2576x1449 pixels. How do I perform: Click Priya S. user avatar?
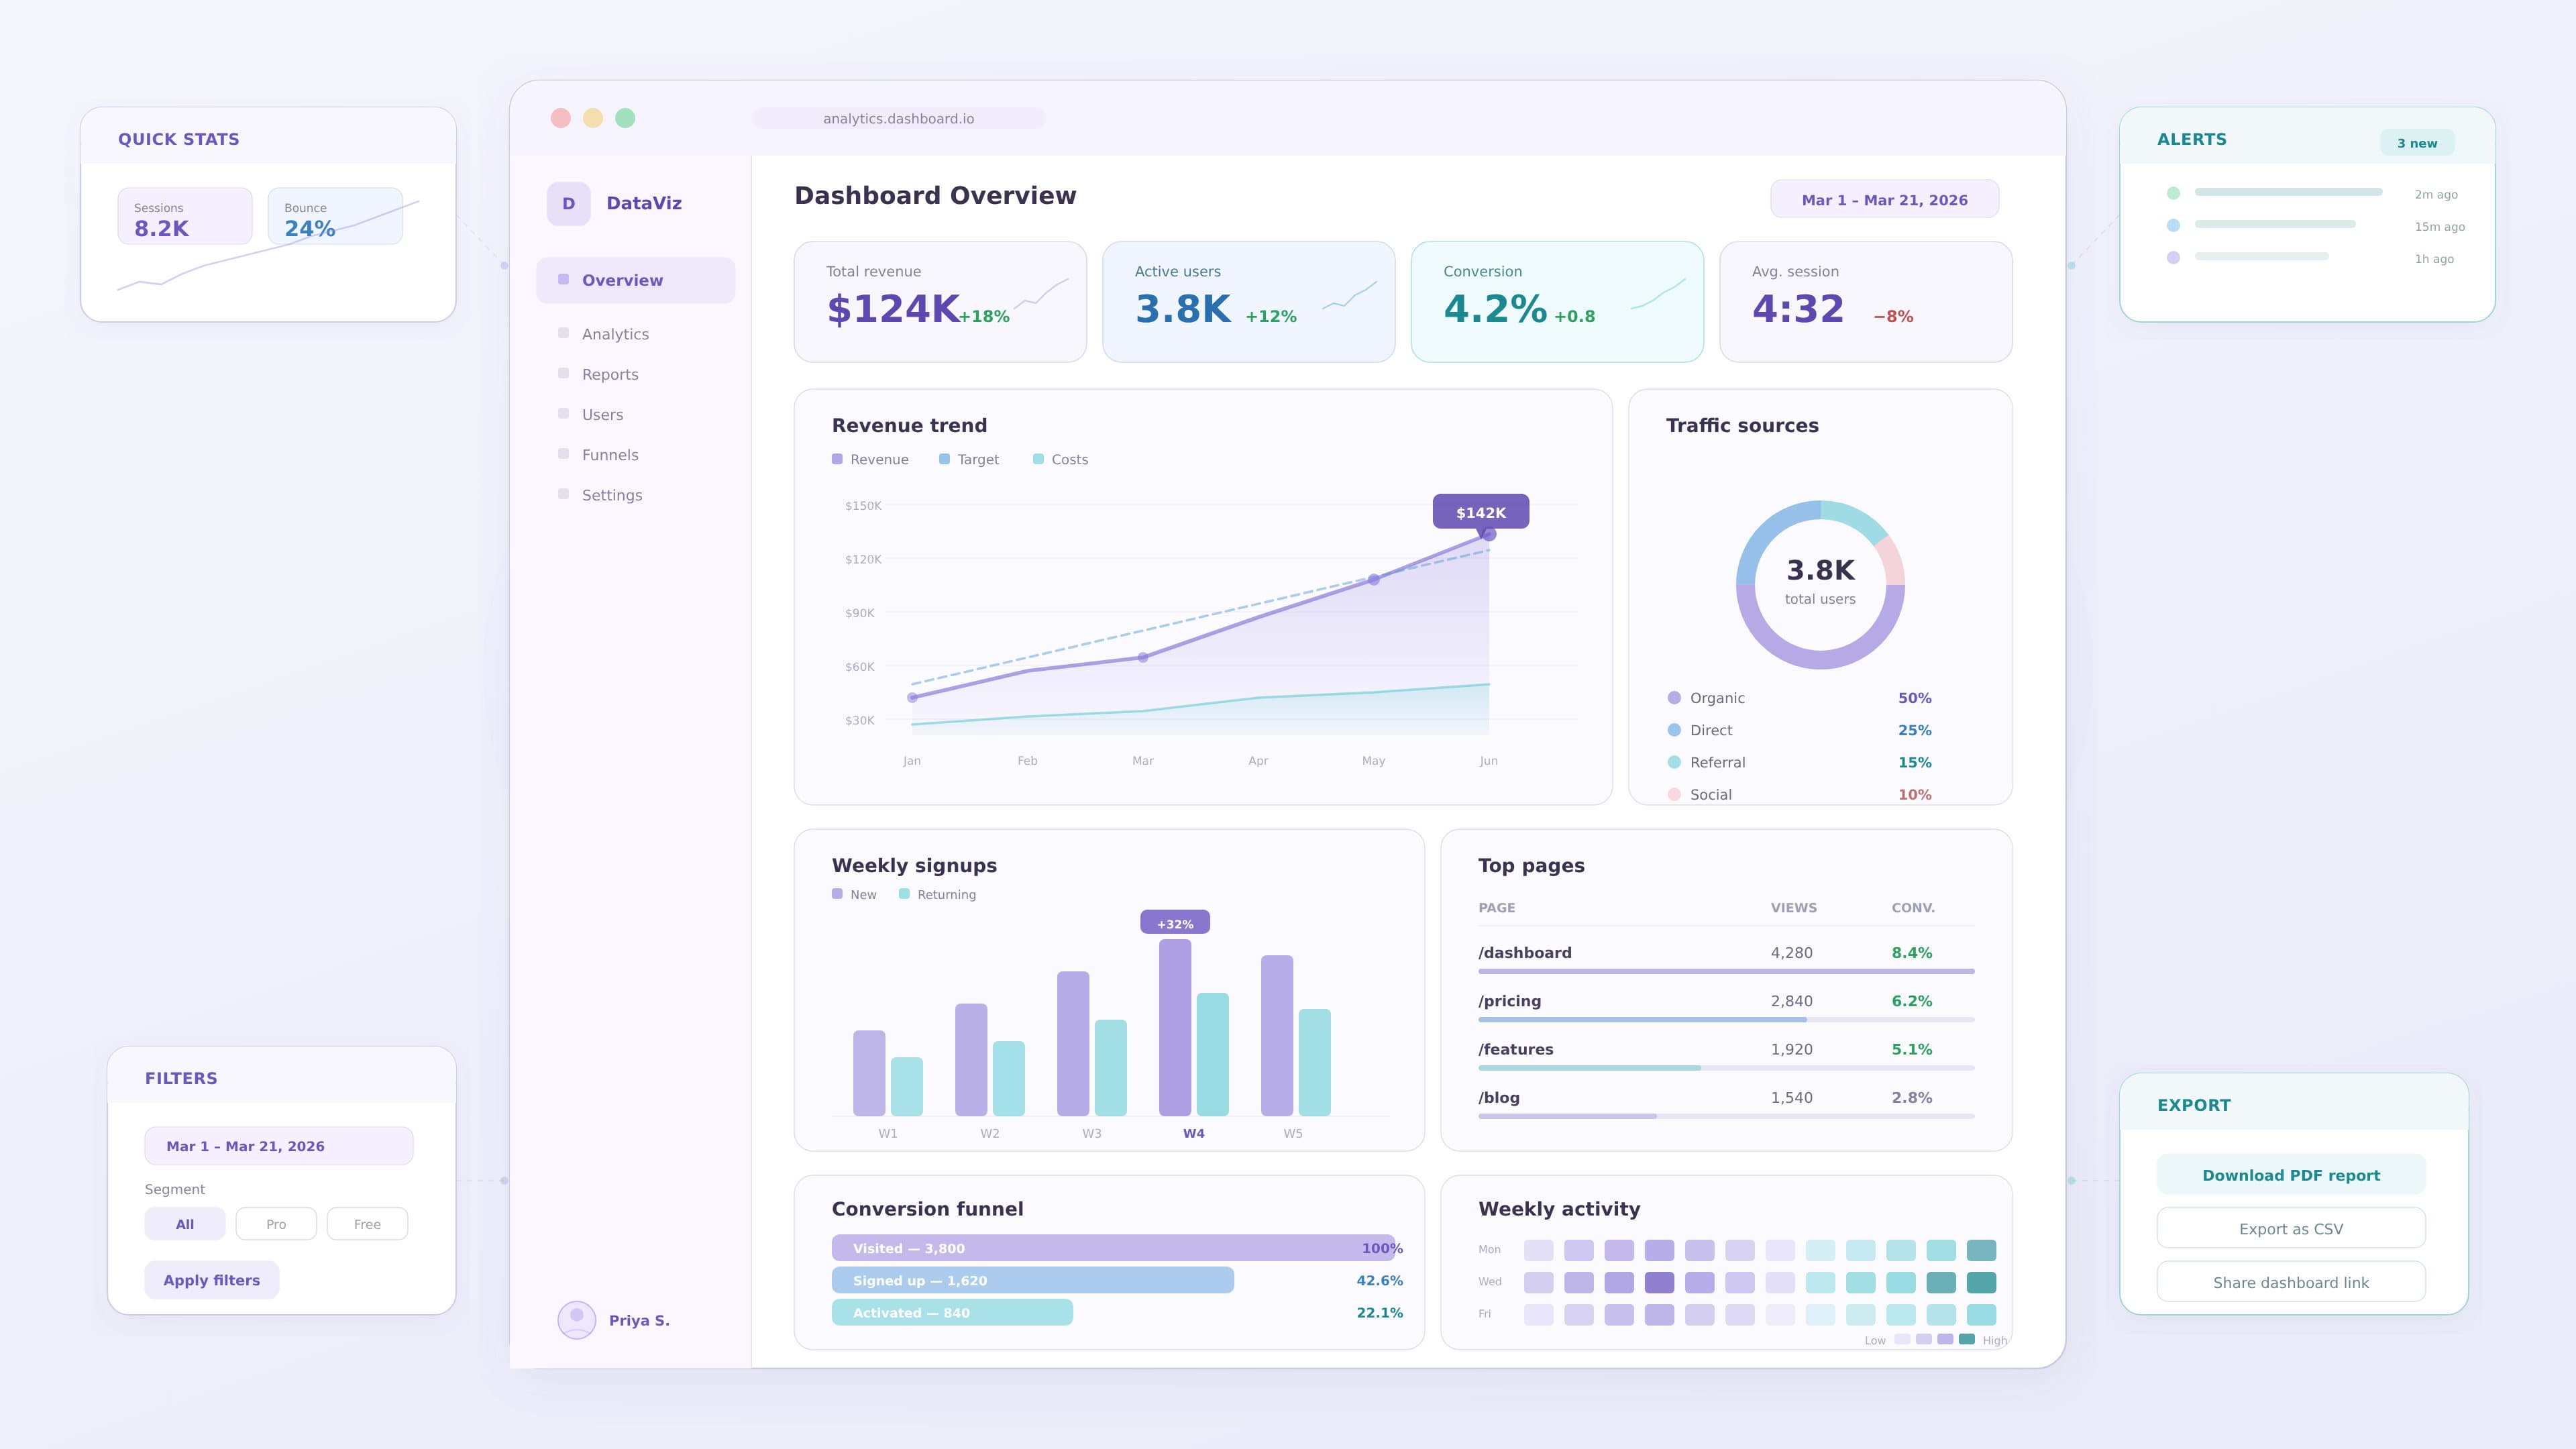coord(576,1320)
